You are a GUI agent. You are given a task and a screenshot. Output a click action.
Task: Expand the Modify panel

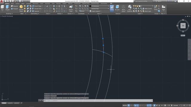(60, 14)
